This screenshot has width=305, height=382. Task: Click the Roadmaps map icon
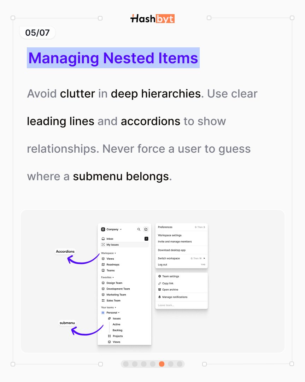(103, 265)
